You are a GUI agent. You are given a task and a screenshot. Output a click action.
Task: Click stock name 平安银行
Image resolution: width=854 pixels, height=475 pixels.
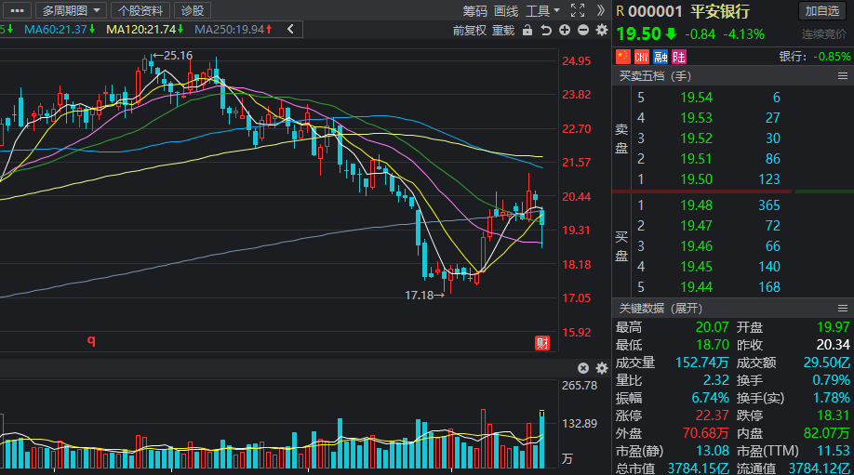[x=720, y=11]
